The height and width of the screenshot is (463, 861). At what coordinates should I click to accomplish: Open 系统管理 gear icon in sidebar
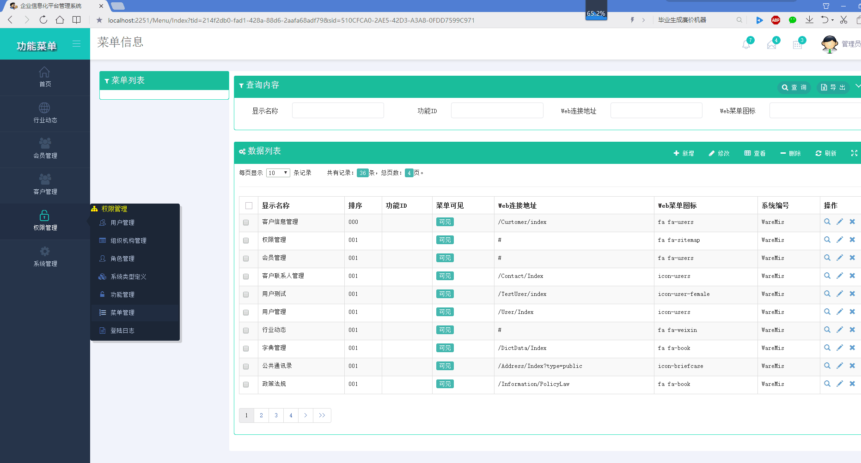[45, 251]
